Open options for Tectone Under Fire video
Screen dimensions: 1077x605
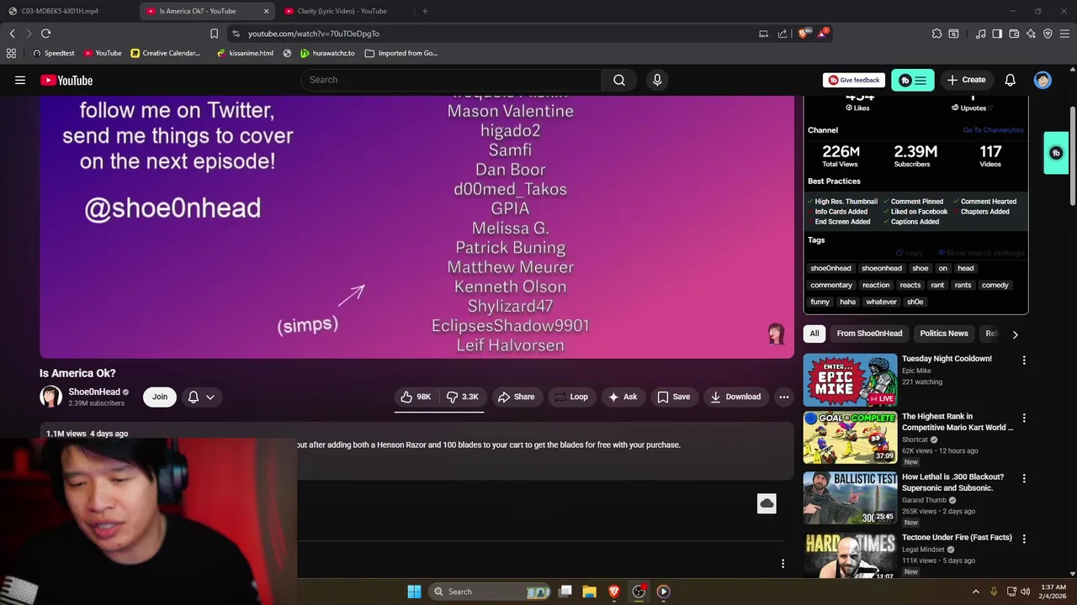(1024, 538)
